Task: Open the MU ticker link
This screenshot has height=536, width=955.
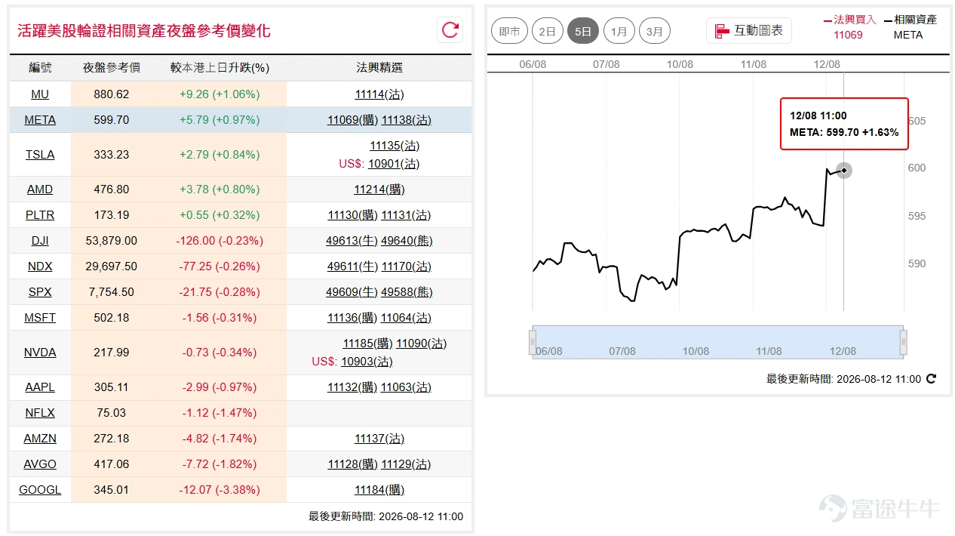Action: coord(40,94)
